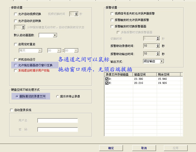Click the 用户名 input field
This screenshot has width=196, height=152.
(x=57, y=121)
